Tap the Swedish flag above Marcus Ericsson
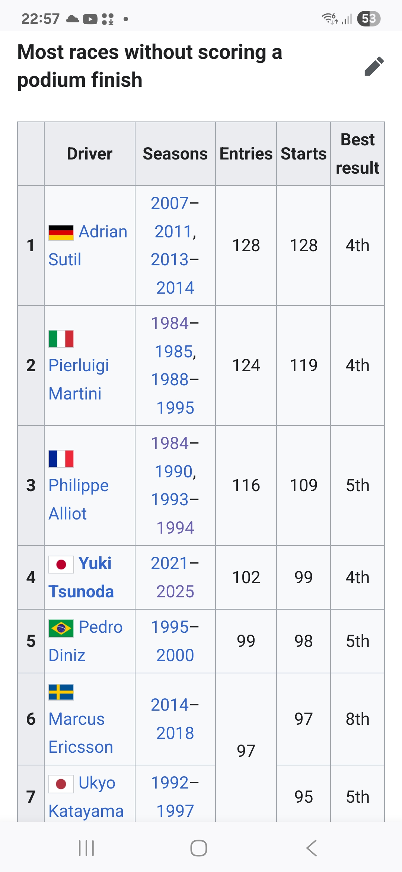The image size is (402, 872). (61, 692)
